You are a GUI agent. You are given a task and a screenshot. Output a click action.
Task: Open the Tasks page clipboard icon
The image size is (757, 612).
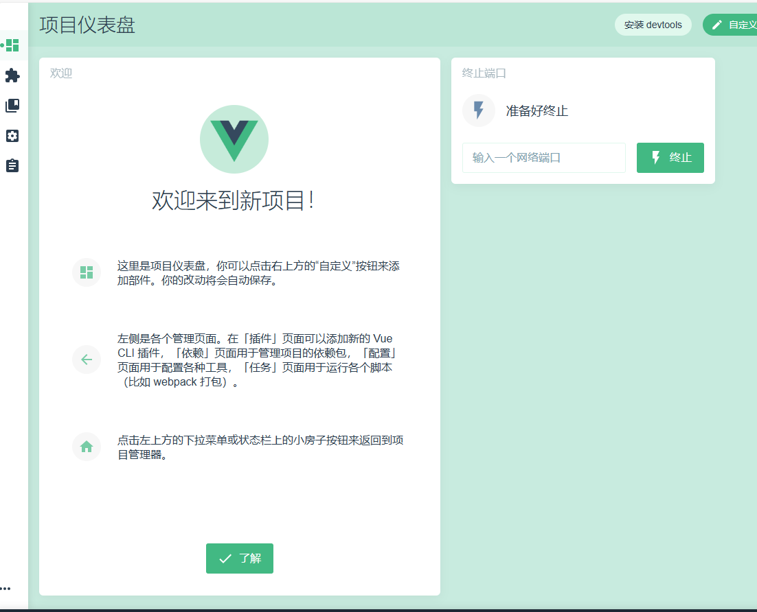[x=12, y=166]
